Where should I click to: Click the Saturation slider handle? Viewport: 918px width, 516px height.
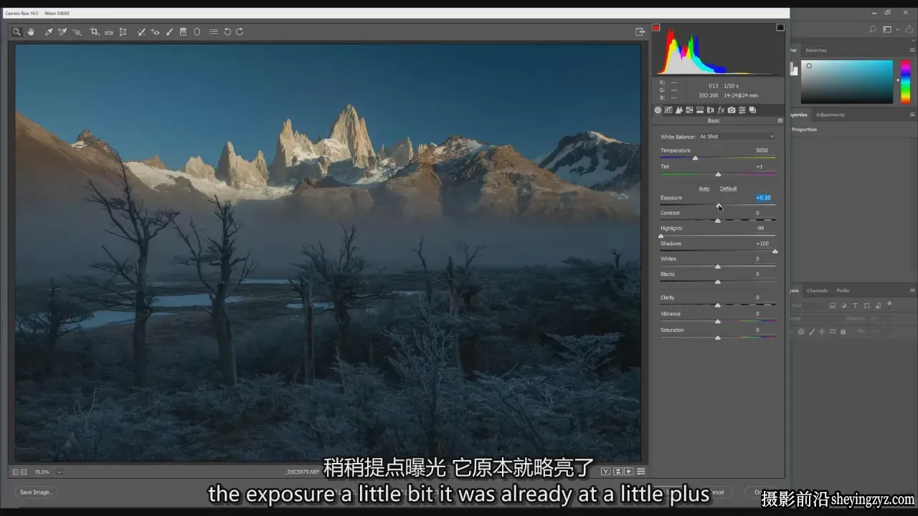718,338
